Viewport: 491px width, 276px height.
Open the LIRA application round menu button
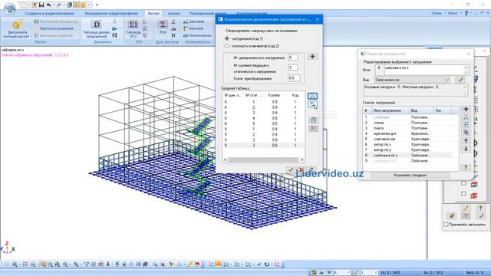(x=10, y=8)
